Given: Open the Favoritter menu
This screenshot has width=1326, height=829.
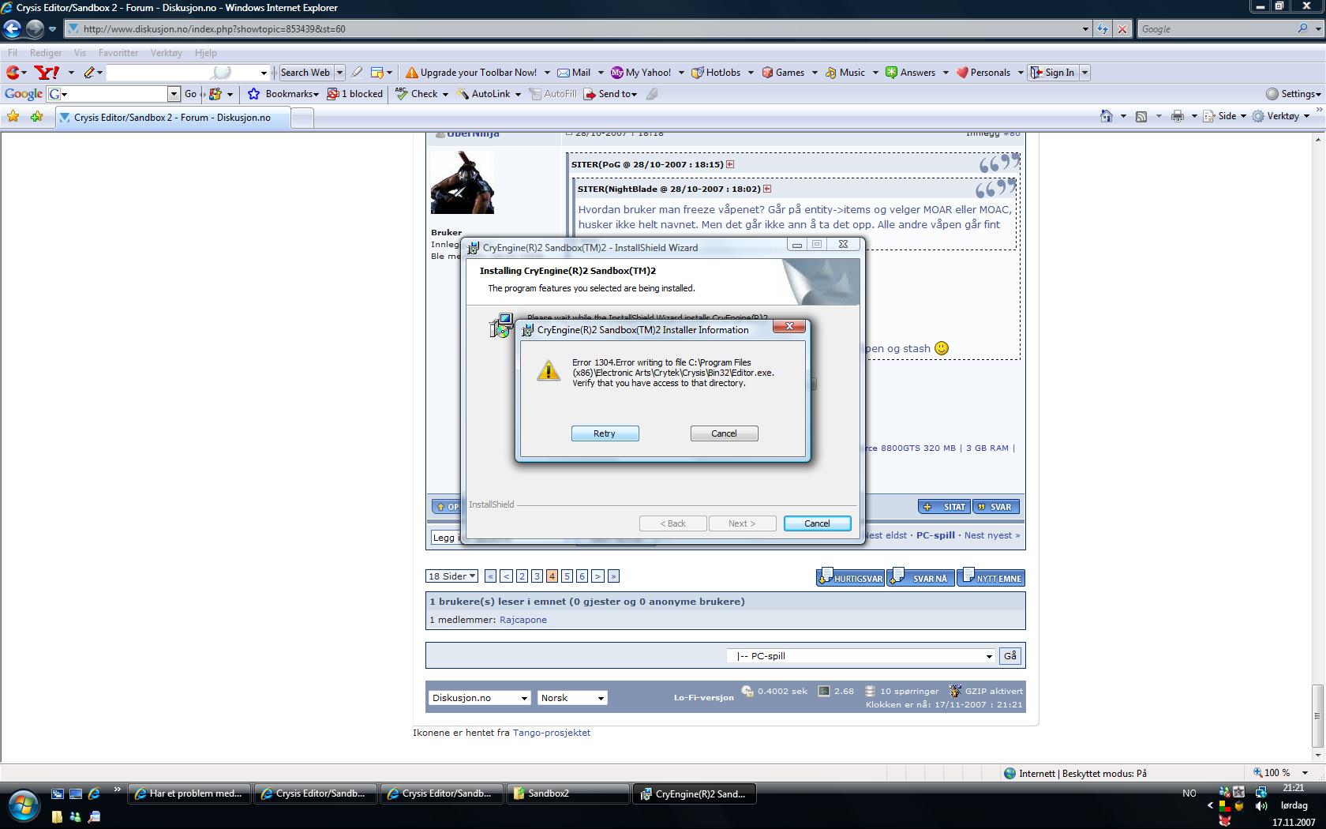Looking at the screenshot, I should tap(118, 53).
